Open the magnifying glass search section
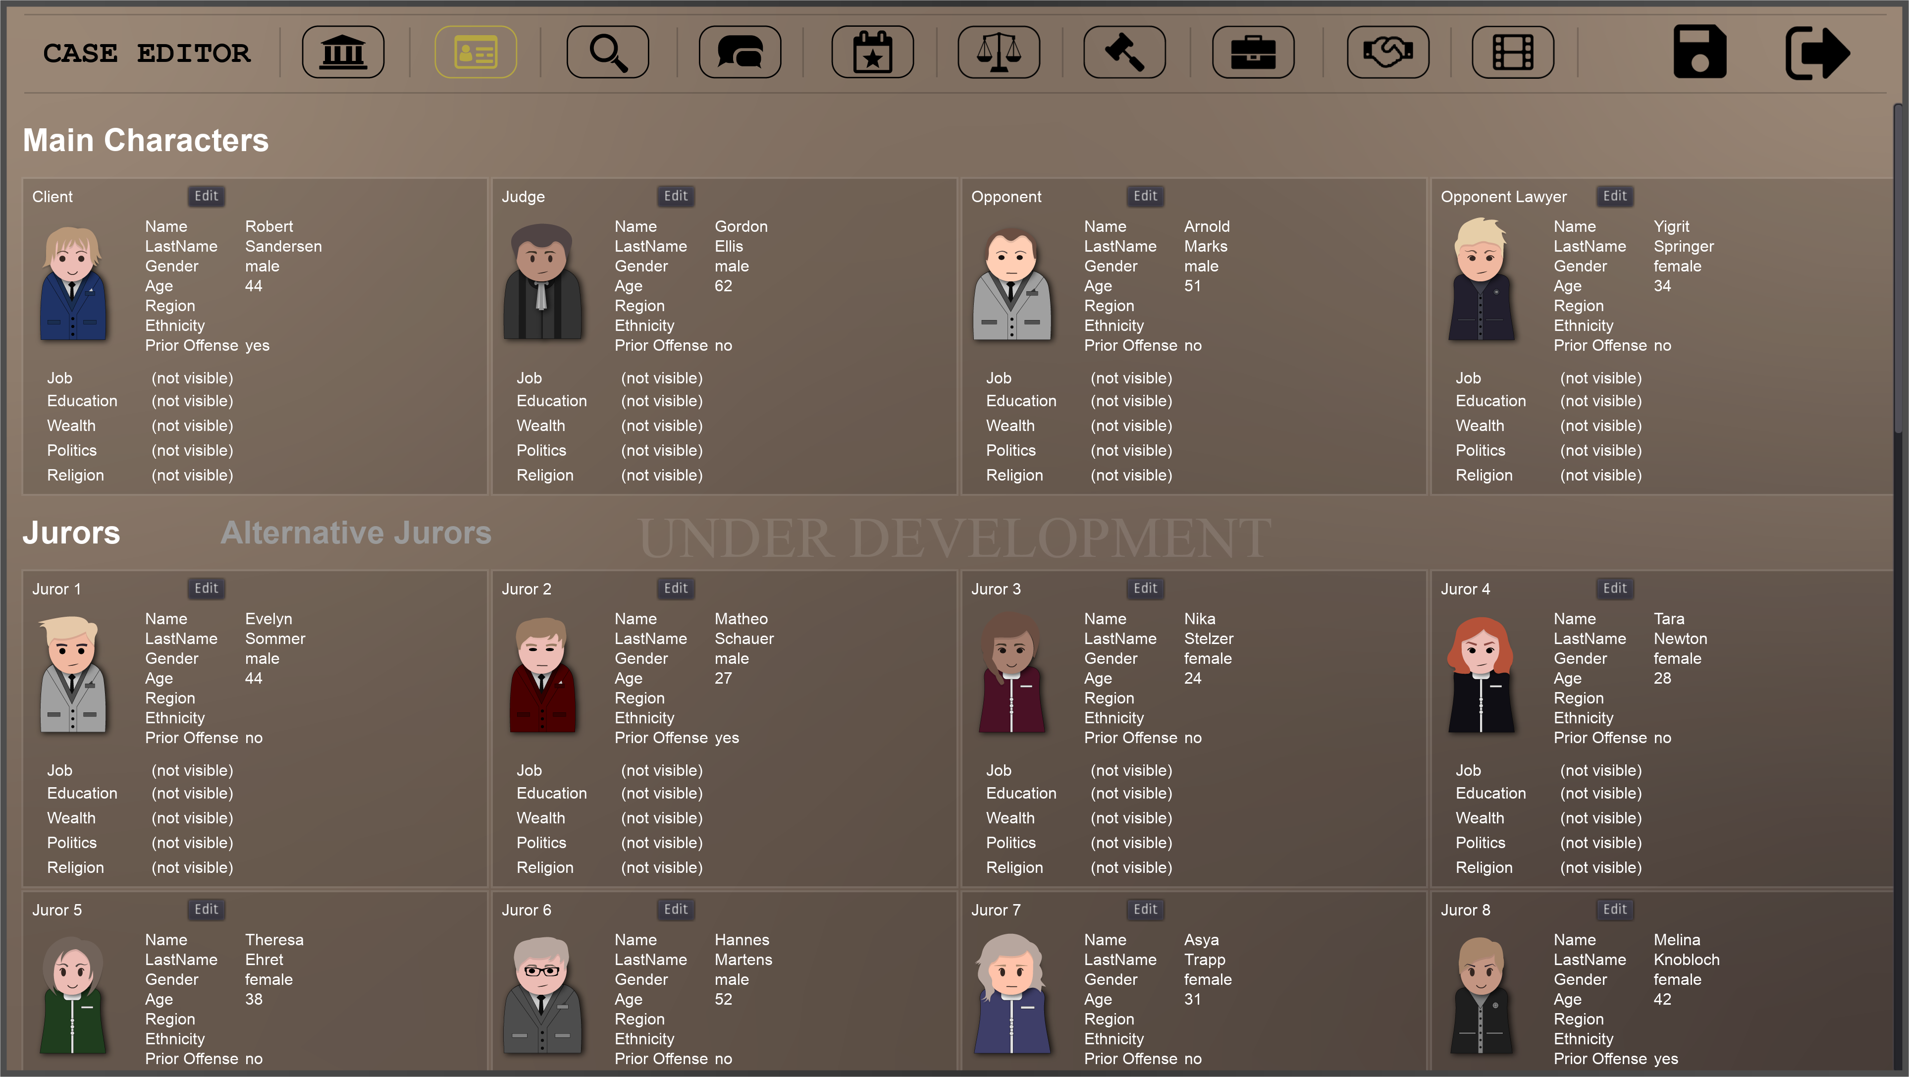The width and height of the screenshot is (1909, 1077). point(608,52)
